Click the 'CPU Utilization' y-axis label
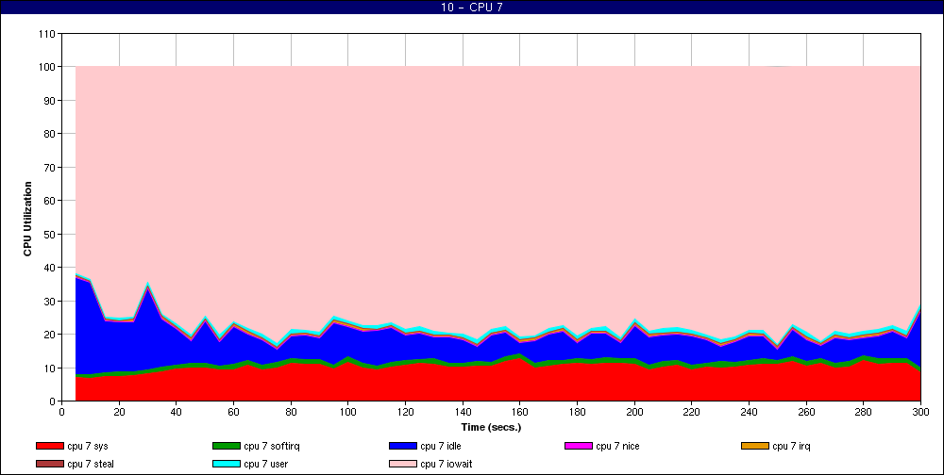 pyautogui.click(x=27, y=219)
